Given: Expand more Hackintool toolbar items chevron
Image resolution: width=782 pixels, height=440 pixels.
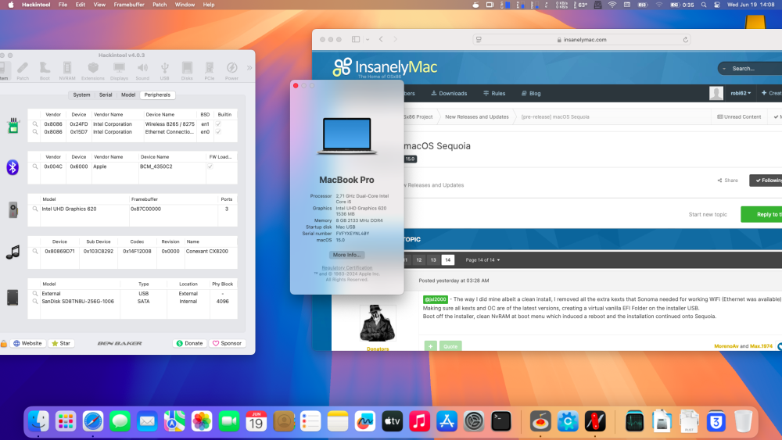Looking at the screenshot, I should click(x=249, y=68).
